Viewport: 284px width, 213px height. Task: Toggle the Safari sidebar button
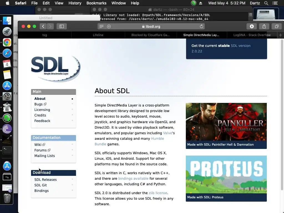tap(62, 26)
